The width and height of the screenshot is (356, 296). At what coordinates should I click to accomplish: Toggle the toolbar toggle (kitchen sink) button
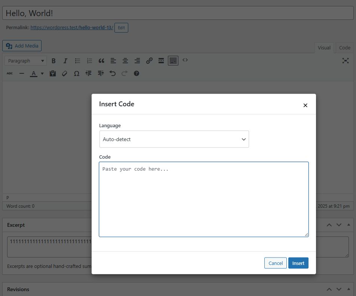coord(173,61)
